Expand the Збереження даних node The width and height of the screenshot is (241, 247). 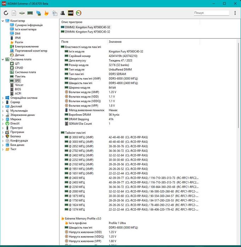[x=3, y=115]
